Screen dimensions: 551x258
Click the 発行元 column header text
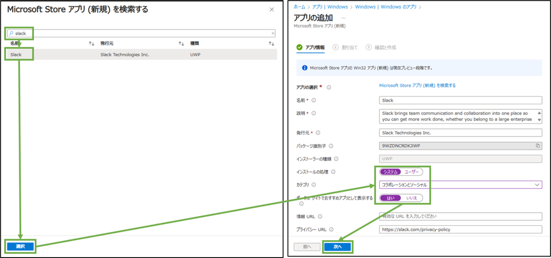(x=107, y=43)
